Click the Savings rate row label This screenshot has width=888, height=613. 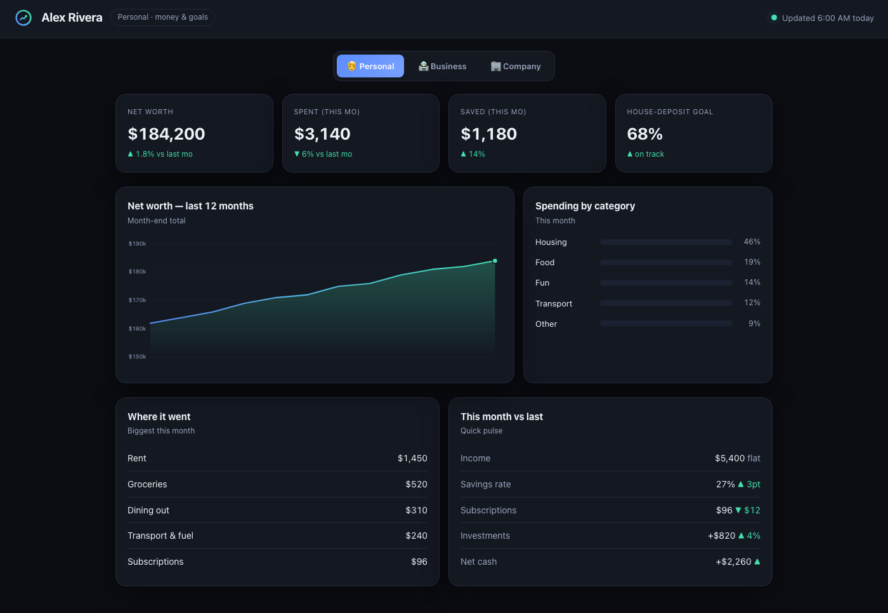(485, 484)
